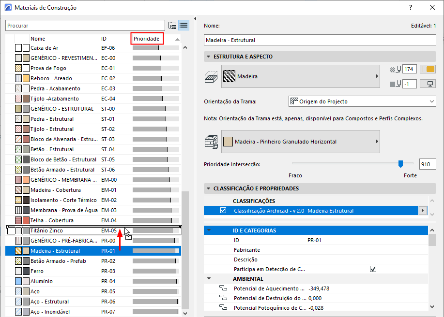Sort list by ID column

[x=104, y=39]
